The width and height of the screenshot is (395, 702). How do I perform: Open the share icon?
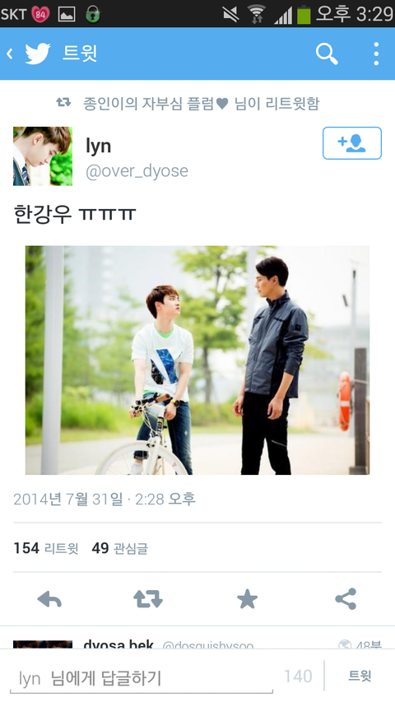click(346, 598)
